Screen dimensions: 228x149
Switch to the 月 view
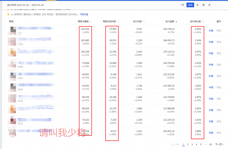(x=209, y=5)
